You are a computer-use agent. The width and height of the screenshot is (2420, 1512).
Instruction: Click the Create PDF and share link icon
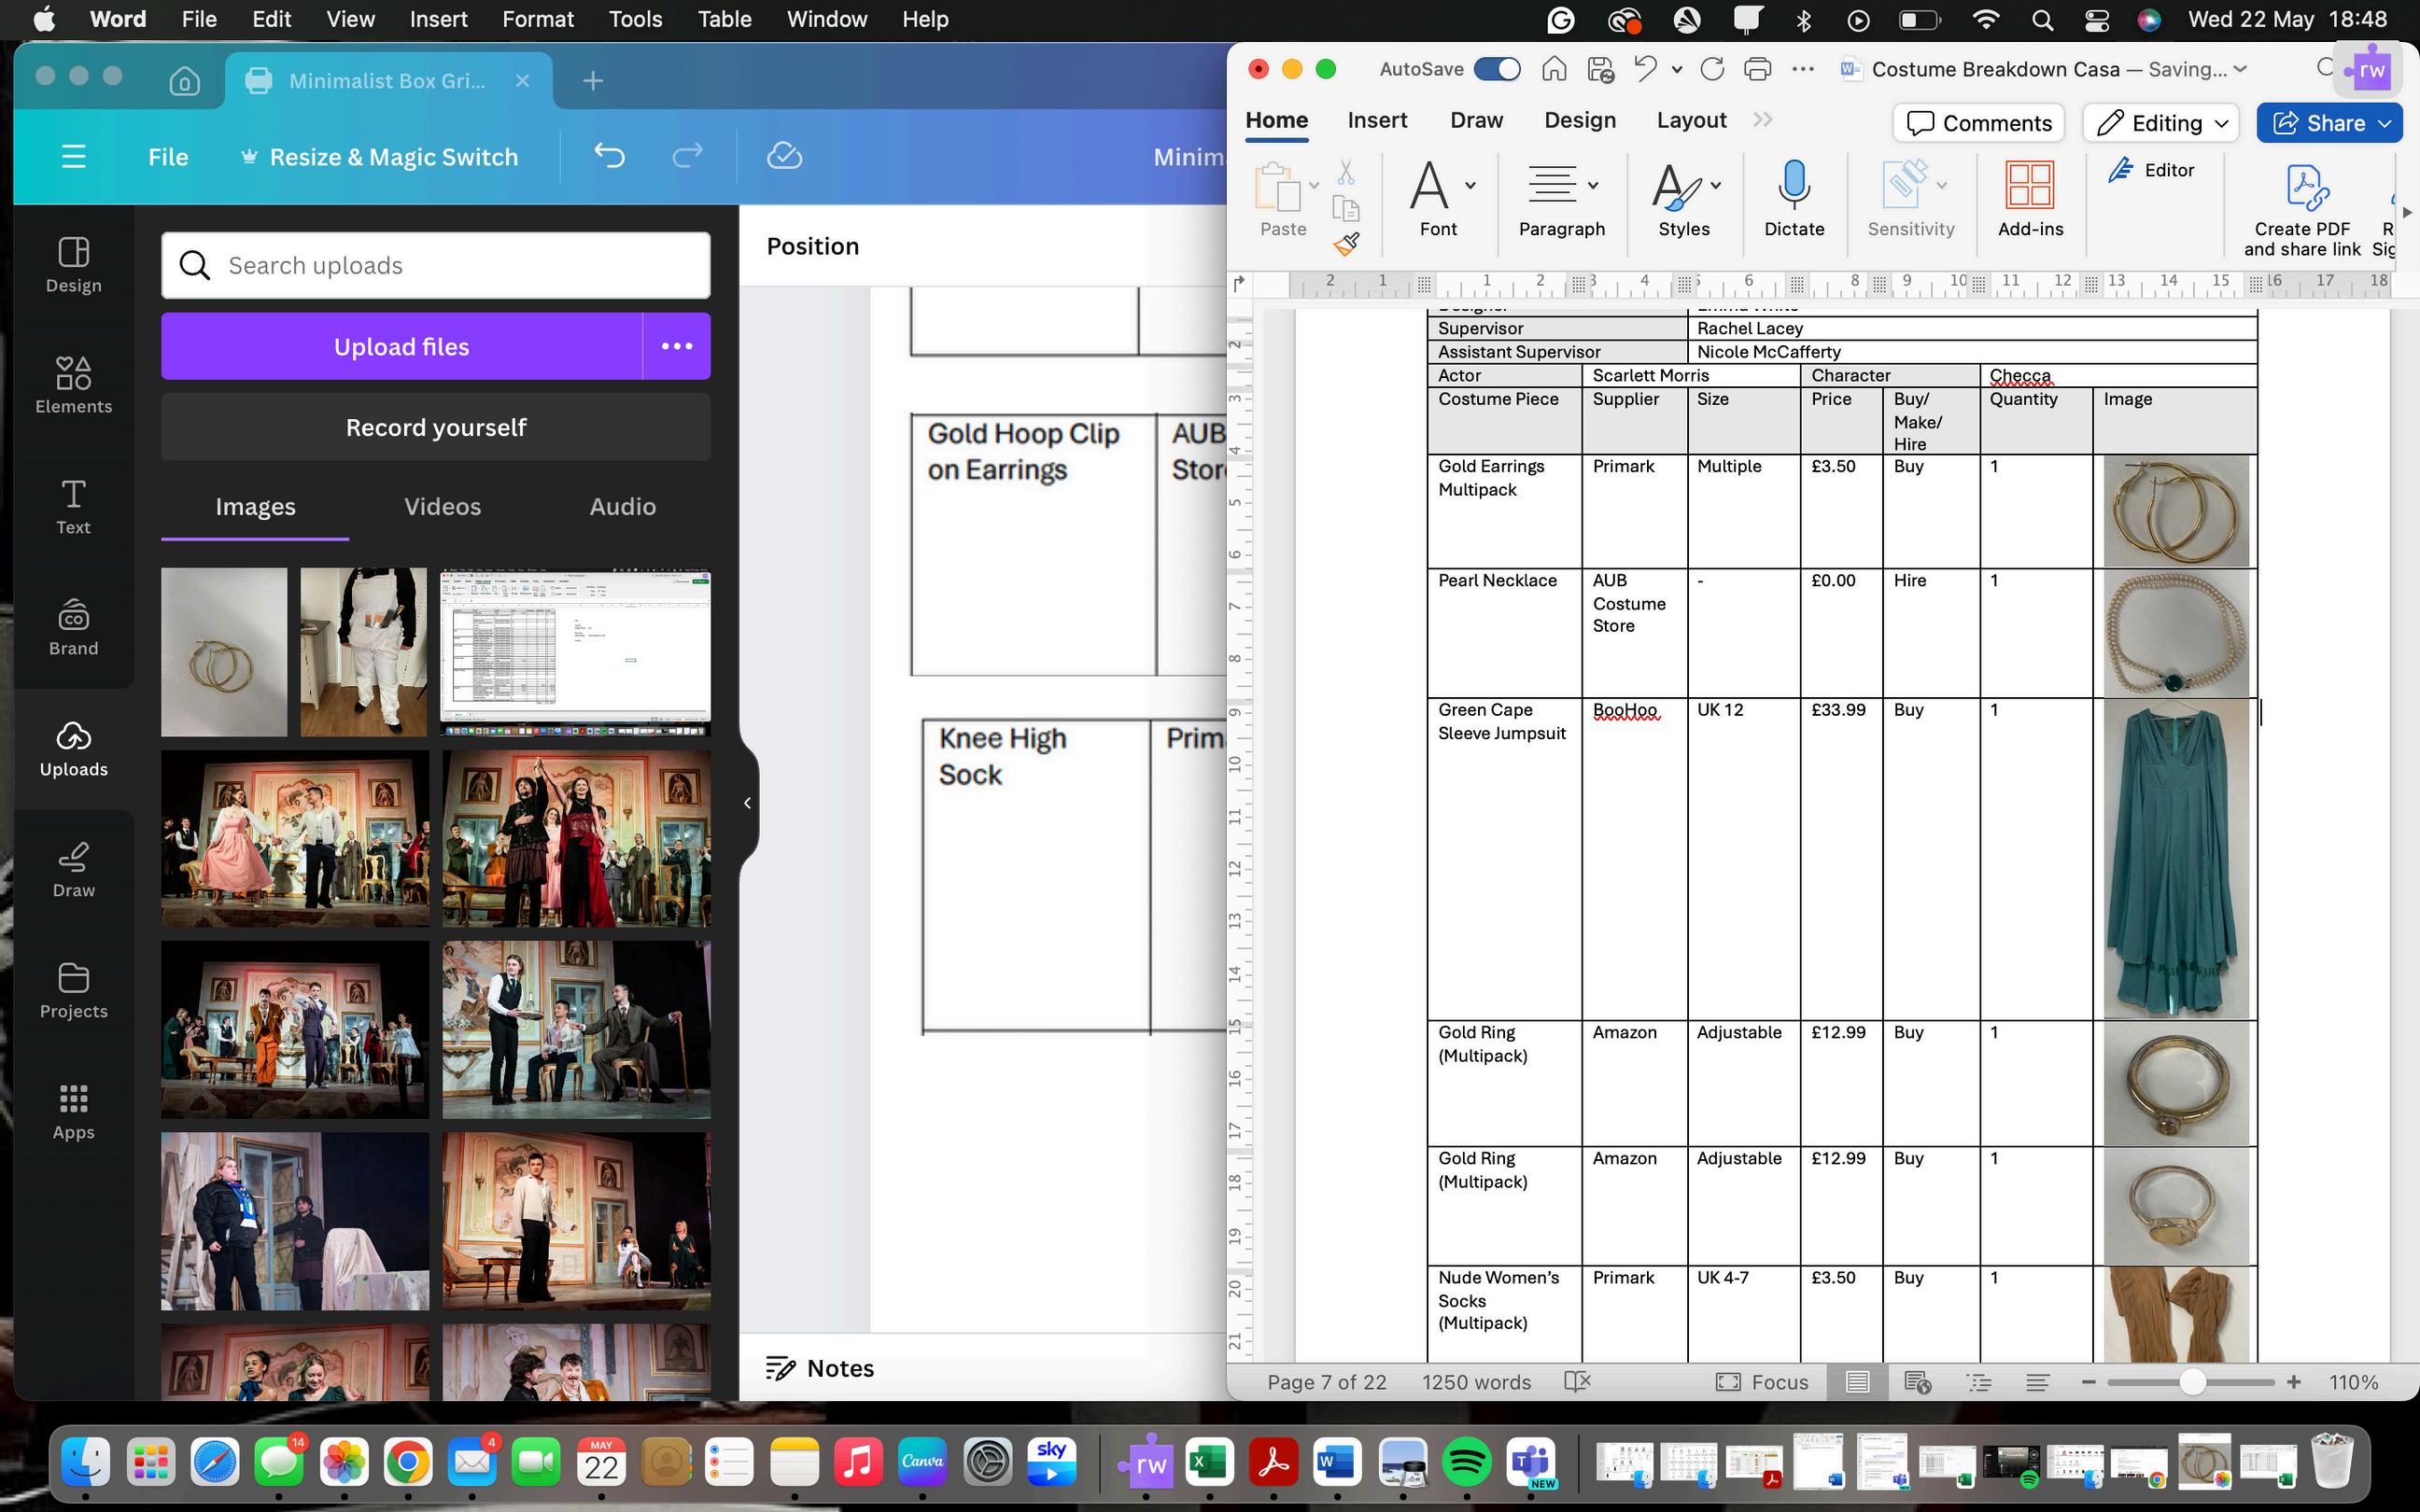(x=2305, y=188)
